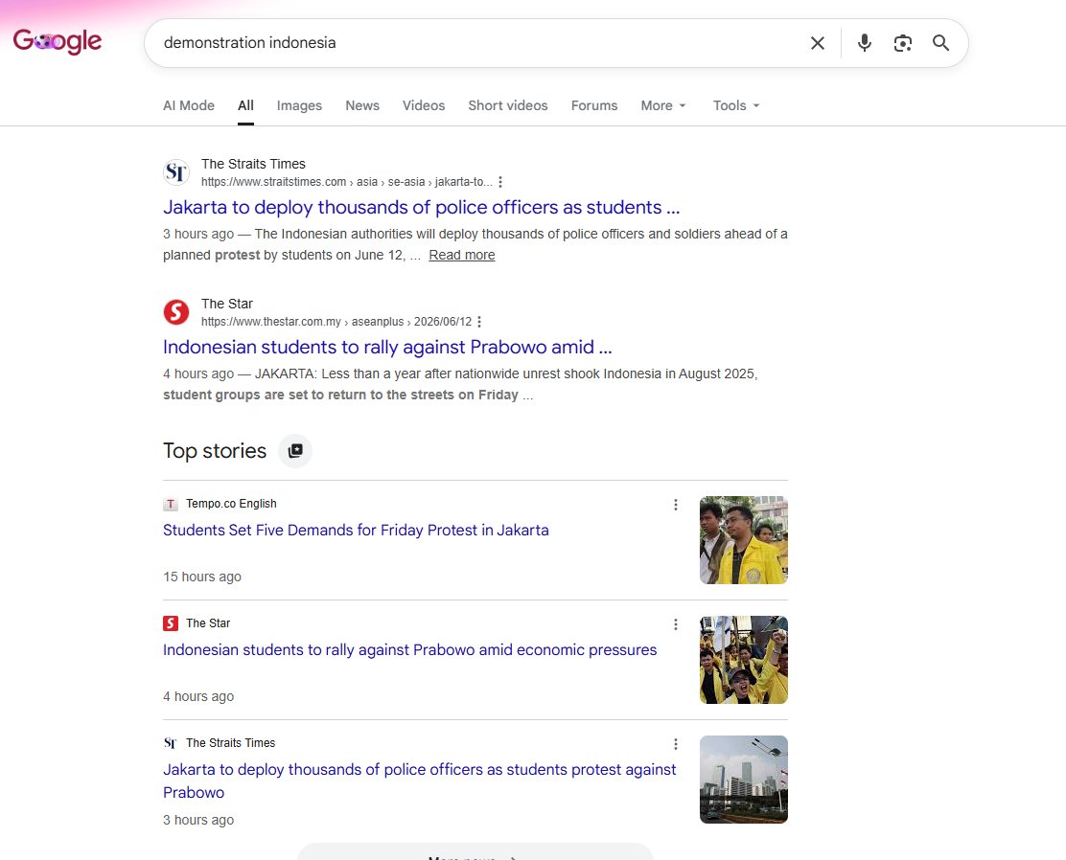
Task: Open the News tab
Action: tap(362, 105)
